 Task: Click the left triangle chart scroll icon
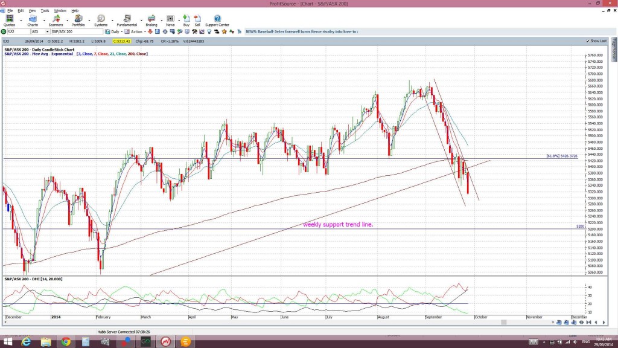(596, 323)
